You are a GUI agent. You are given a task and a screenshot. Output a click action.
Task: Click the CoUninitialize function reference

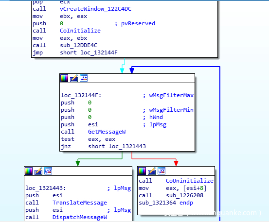pyautogui.click(x=190, y=181)
